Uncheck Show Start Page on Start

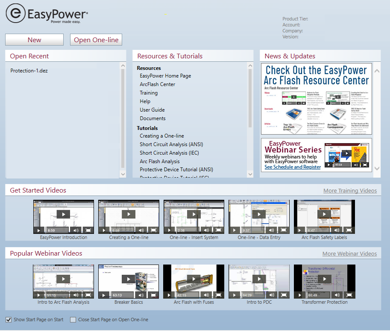(9, 319)
